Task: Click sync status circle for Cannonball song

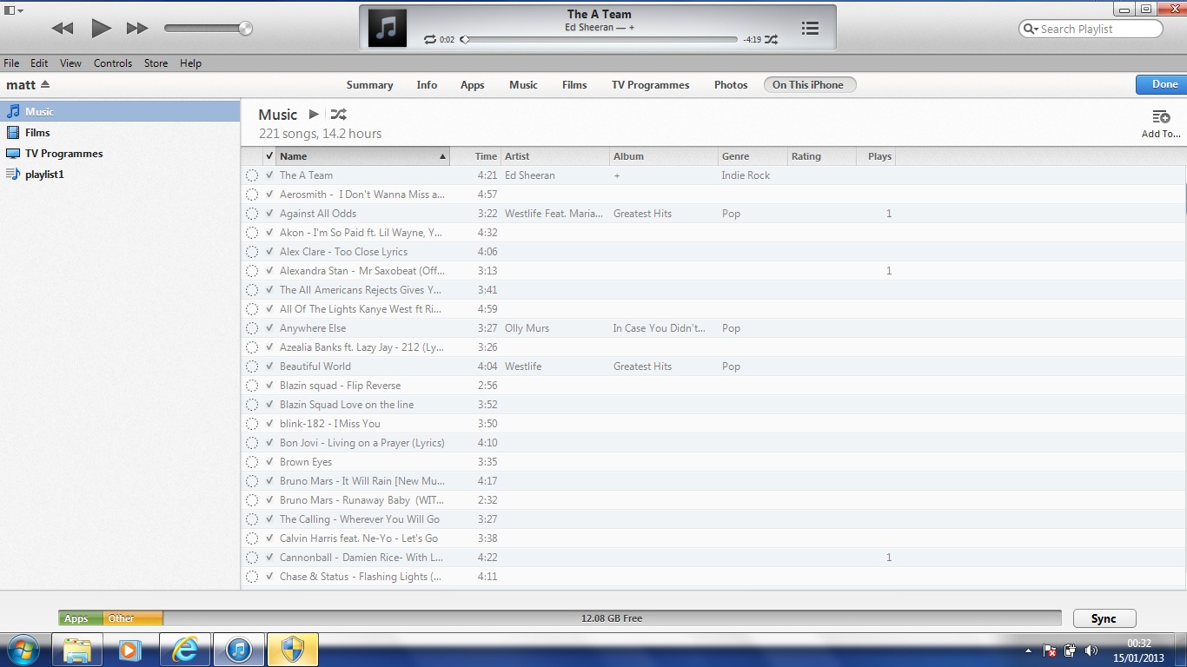Action: tap(252, 558)
